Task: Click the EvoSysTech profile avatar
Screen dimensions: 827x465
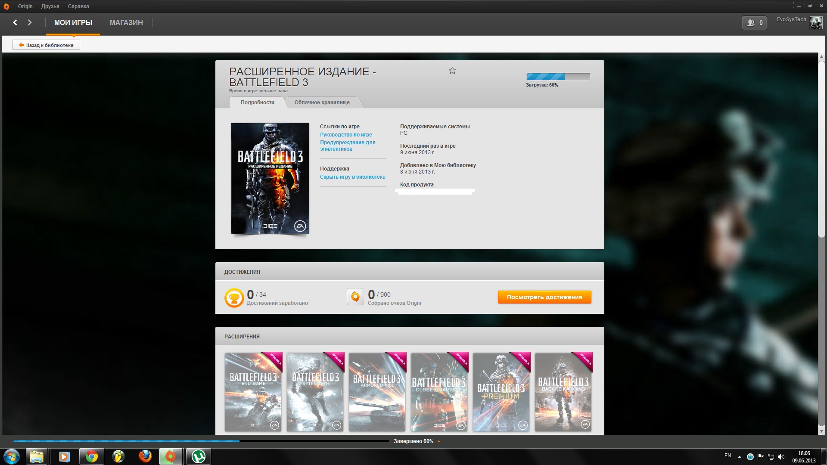Action: [x=816, y=23]
